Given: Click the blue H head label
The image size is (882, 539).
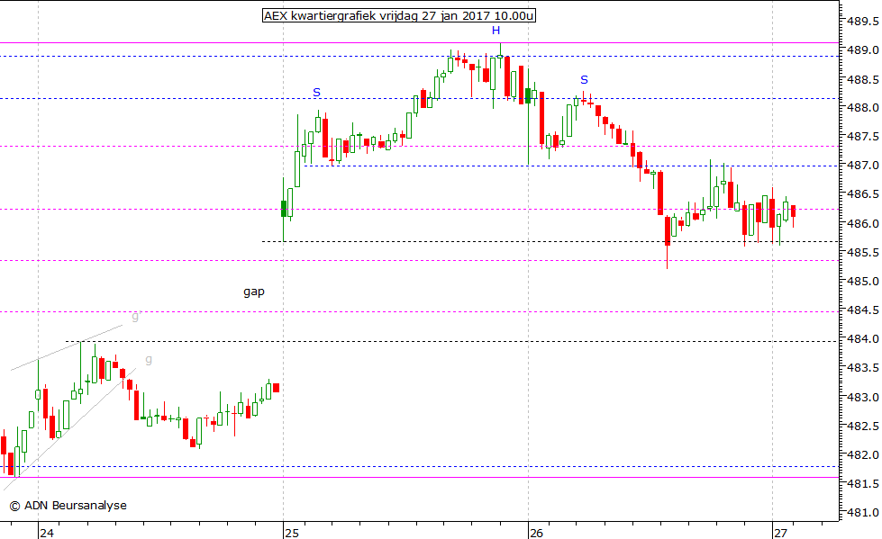Looking at the screenshot, I should pos(496,31).
